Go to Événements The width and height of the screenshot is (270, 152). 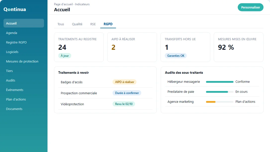coord(24,90)
